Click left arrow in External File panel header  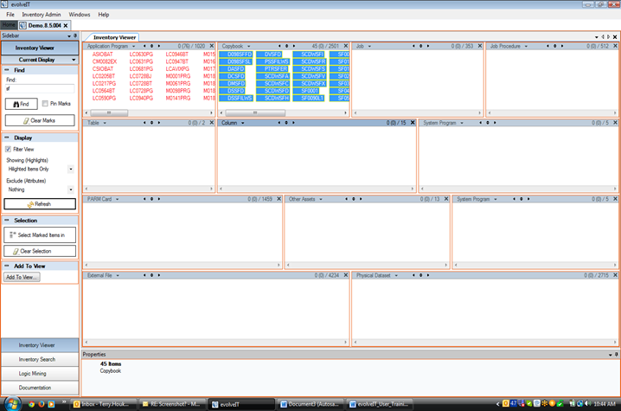[144, 275]
